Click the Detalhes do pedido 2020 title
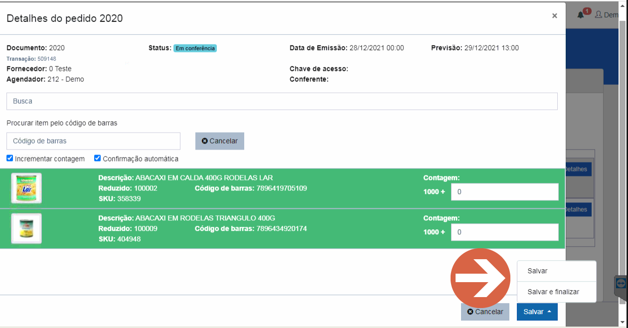Screen dimensions: 628x328 click(x=65, y=18)
